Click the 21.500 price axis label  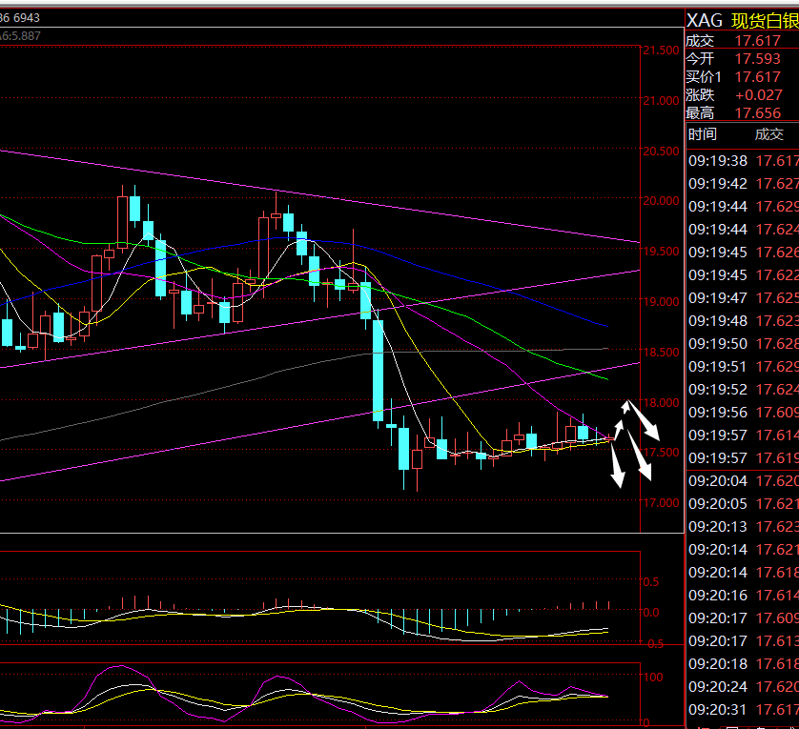click(660, 51)
